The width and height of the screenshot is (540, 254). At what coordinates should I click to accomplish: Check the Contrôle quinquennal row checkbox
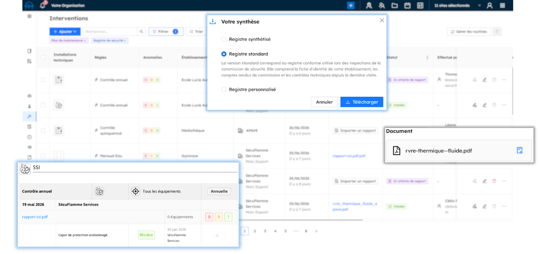pos(43,130)
